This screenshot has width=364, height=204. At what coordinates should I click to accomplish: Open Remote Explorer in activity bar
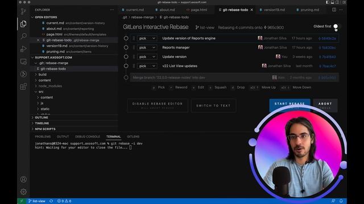[23, 62]
